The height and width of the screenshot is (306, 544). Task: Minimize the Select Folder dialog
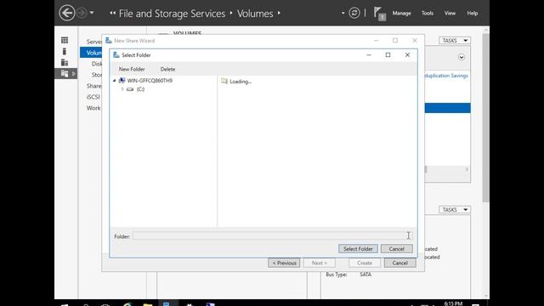click(369, 54)
